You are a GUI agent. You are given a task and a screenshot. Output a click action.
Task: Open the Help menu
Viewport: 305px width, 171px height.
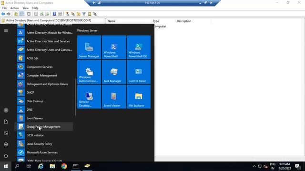(x=35, y=8)
